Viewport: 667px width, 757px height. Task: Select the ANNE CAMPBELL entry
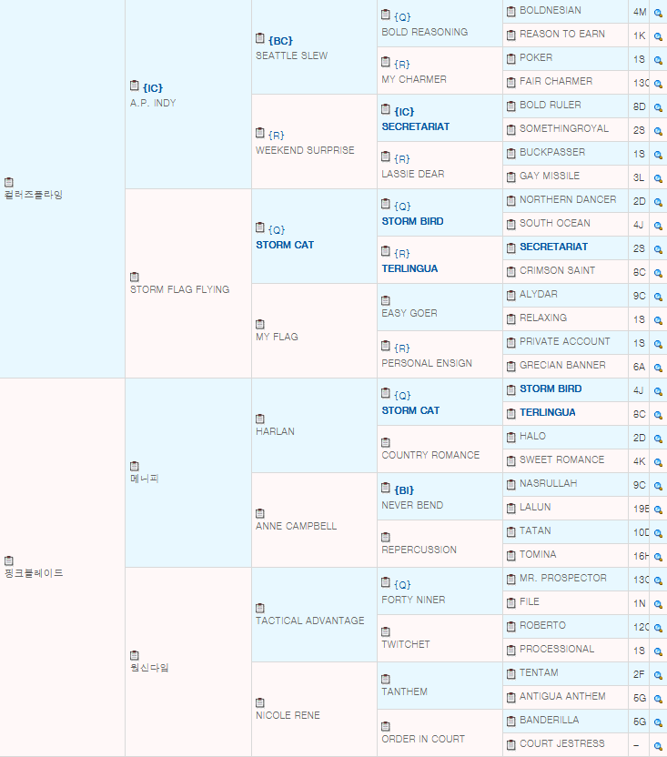296,526
